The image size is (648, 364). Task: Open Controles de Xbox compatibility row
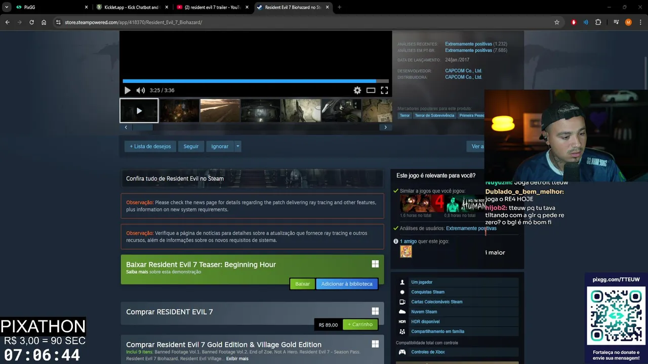point(457,352)
